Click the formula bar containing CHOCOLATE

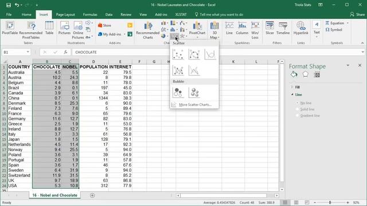pos(217,52)
